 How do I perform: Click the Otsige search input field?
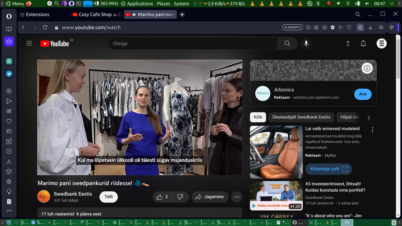pyautogui.click(x=192, y=43)
